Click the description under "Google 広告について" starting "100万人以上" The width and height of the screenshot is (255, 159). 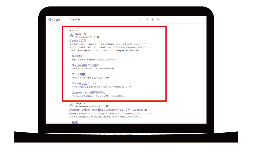[x=102, y=87]
